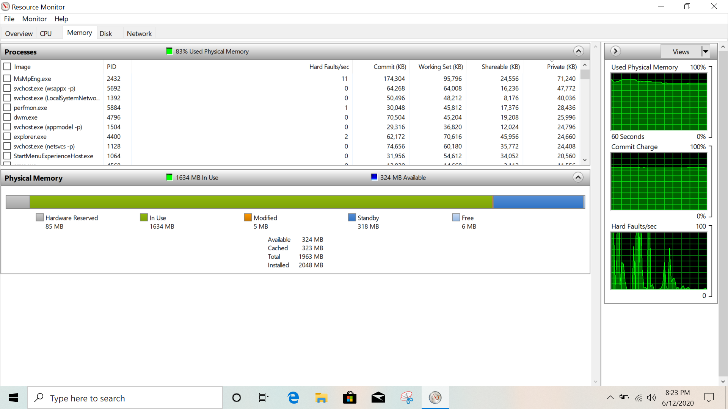Click the process list scroll-down arrow
This screenshot has height=409, width=728.
(585, 160)
